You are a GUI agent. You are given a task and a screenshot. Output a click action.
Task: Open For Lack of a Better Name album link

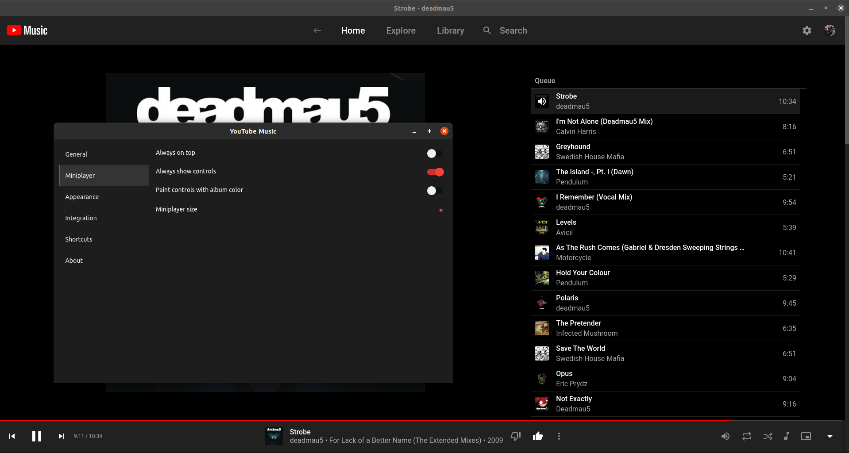point(405,441)
